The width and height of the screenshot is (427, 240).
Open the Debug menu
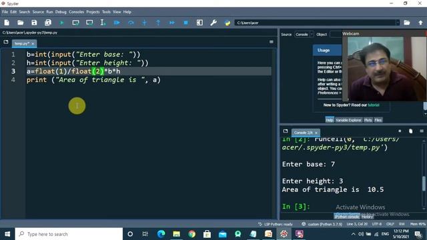pyautogui.click(x=61, y=12)
